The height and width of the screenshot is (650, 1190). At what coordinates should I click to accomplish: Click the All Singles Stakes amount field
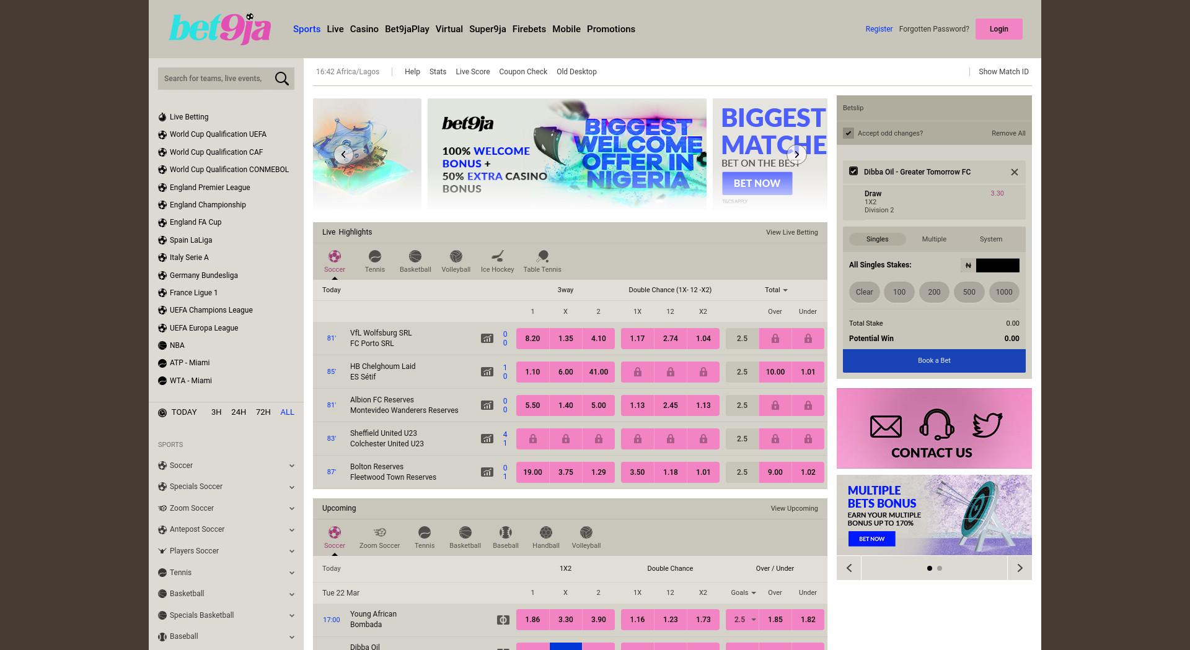(x=997, y=266)
